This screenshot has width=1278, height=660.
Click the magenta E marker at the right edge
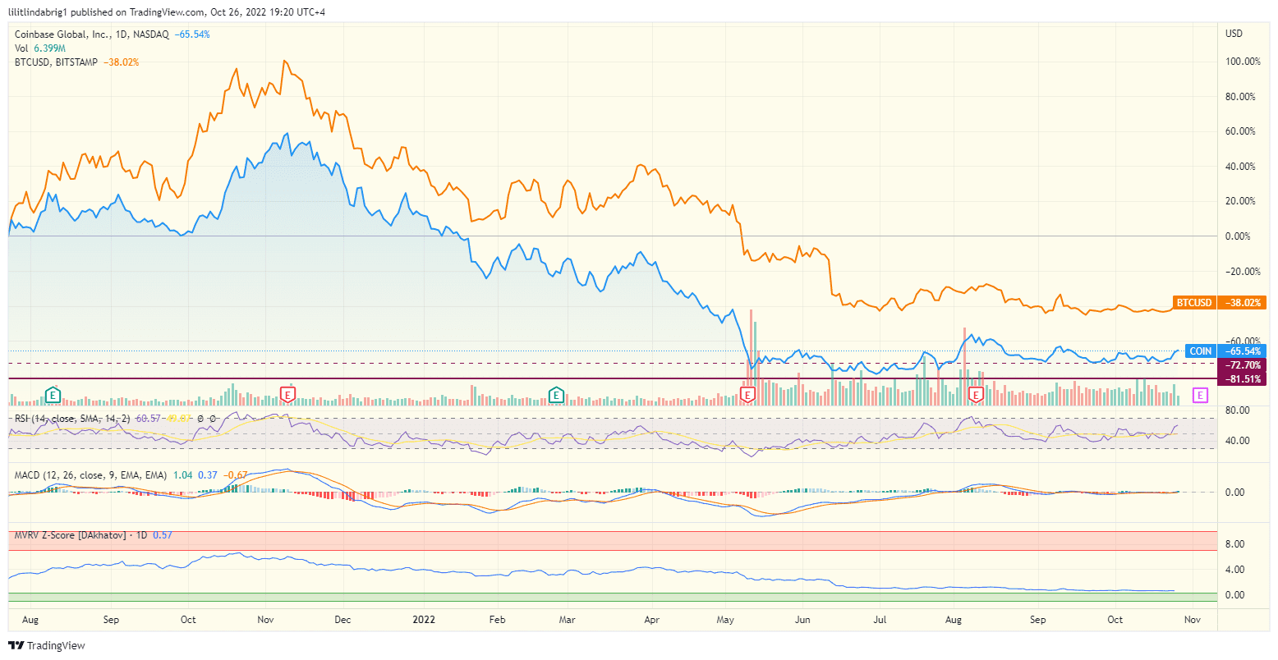tap(1198, 396)
